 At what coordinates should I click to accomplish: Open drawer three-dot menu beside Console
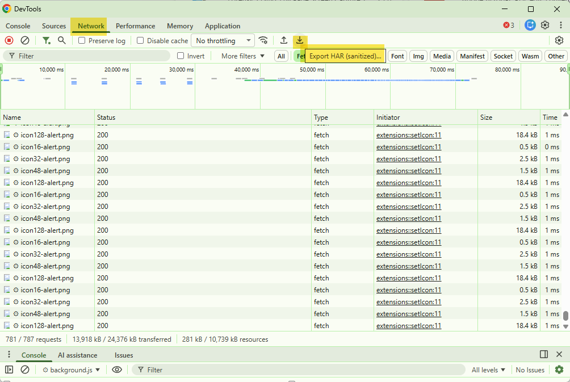(x=9, y=355)
